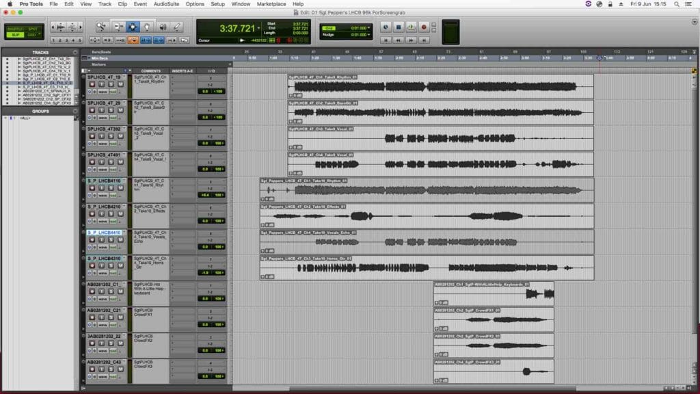Recall zoom preset 1
Screen dimensions: 700x394
[x=53, y=40]
